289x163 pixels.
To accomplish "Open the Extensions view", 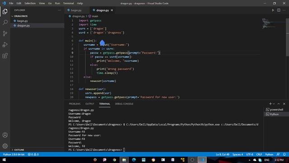I will [x=5, y=56].
